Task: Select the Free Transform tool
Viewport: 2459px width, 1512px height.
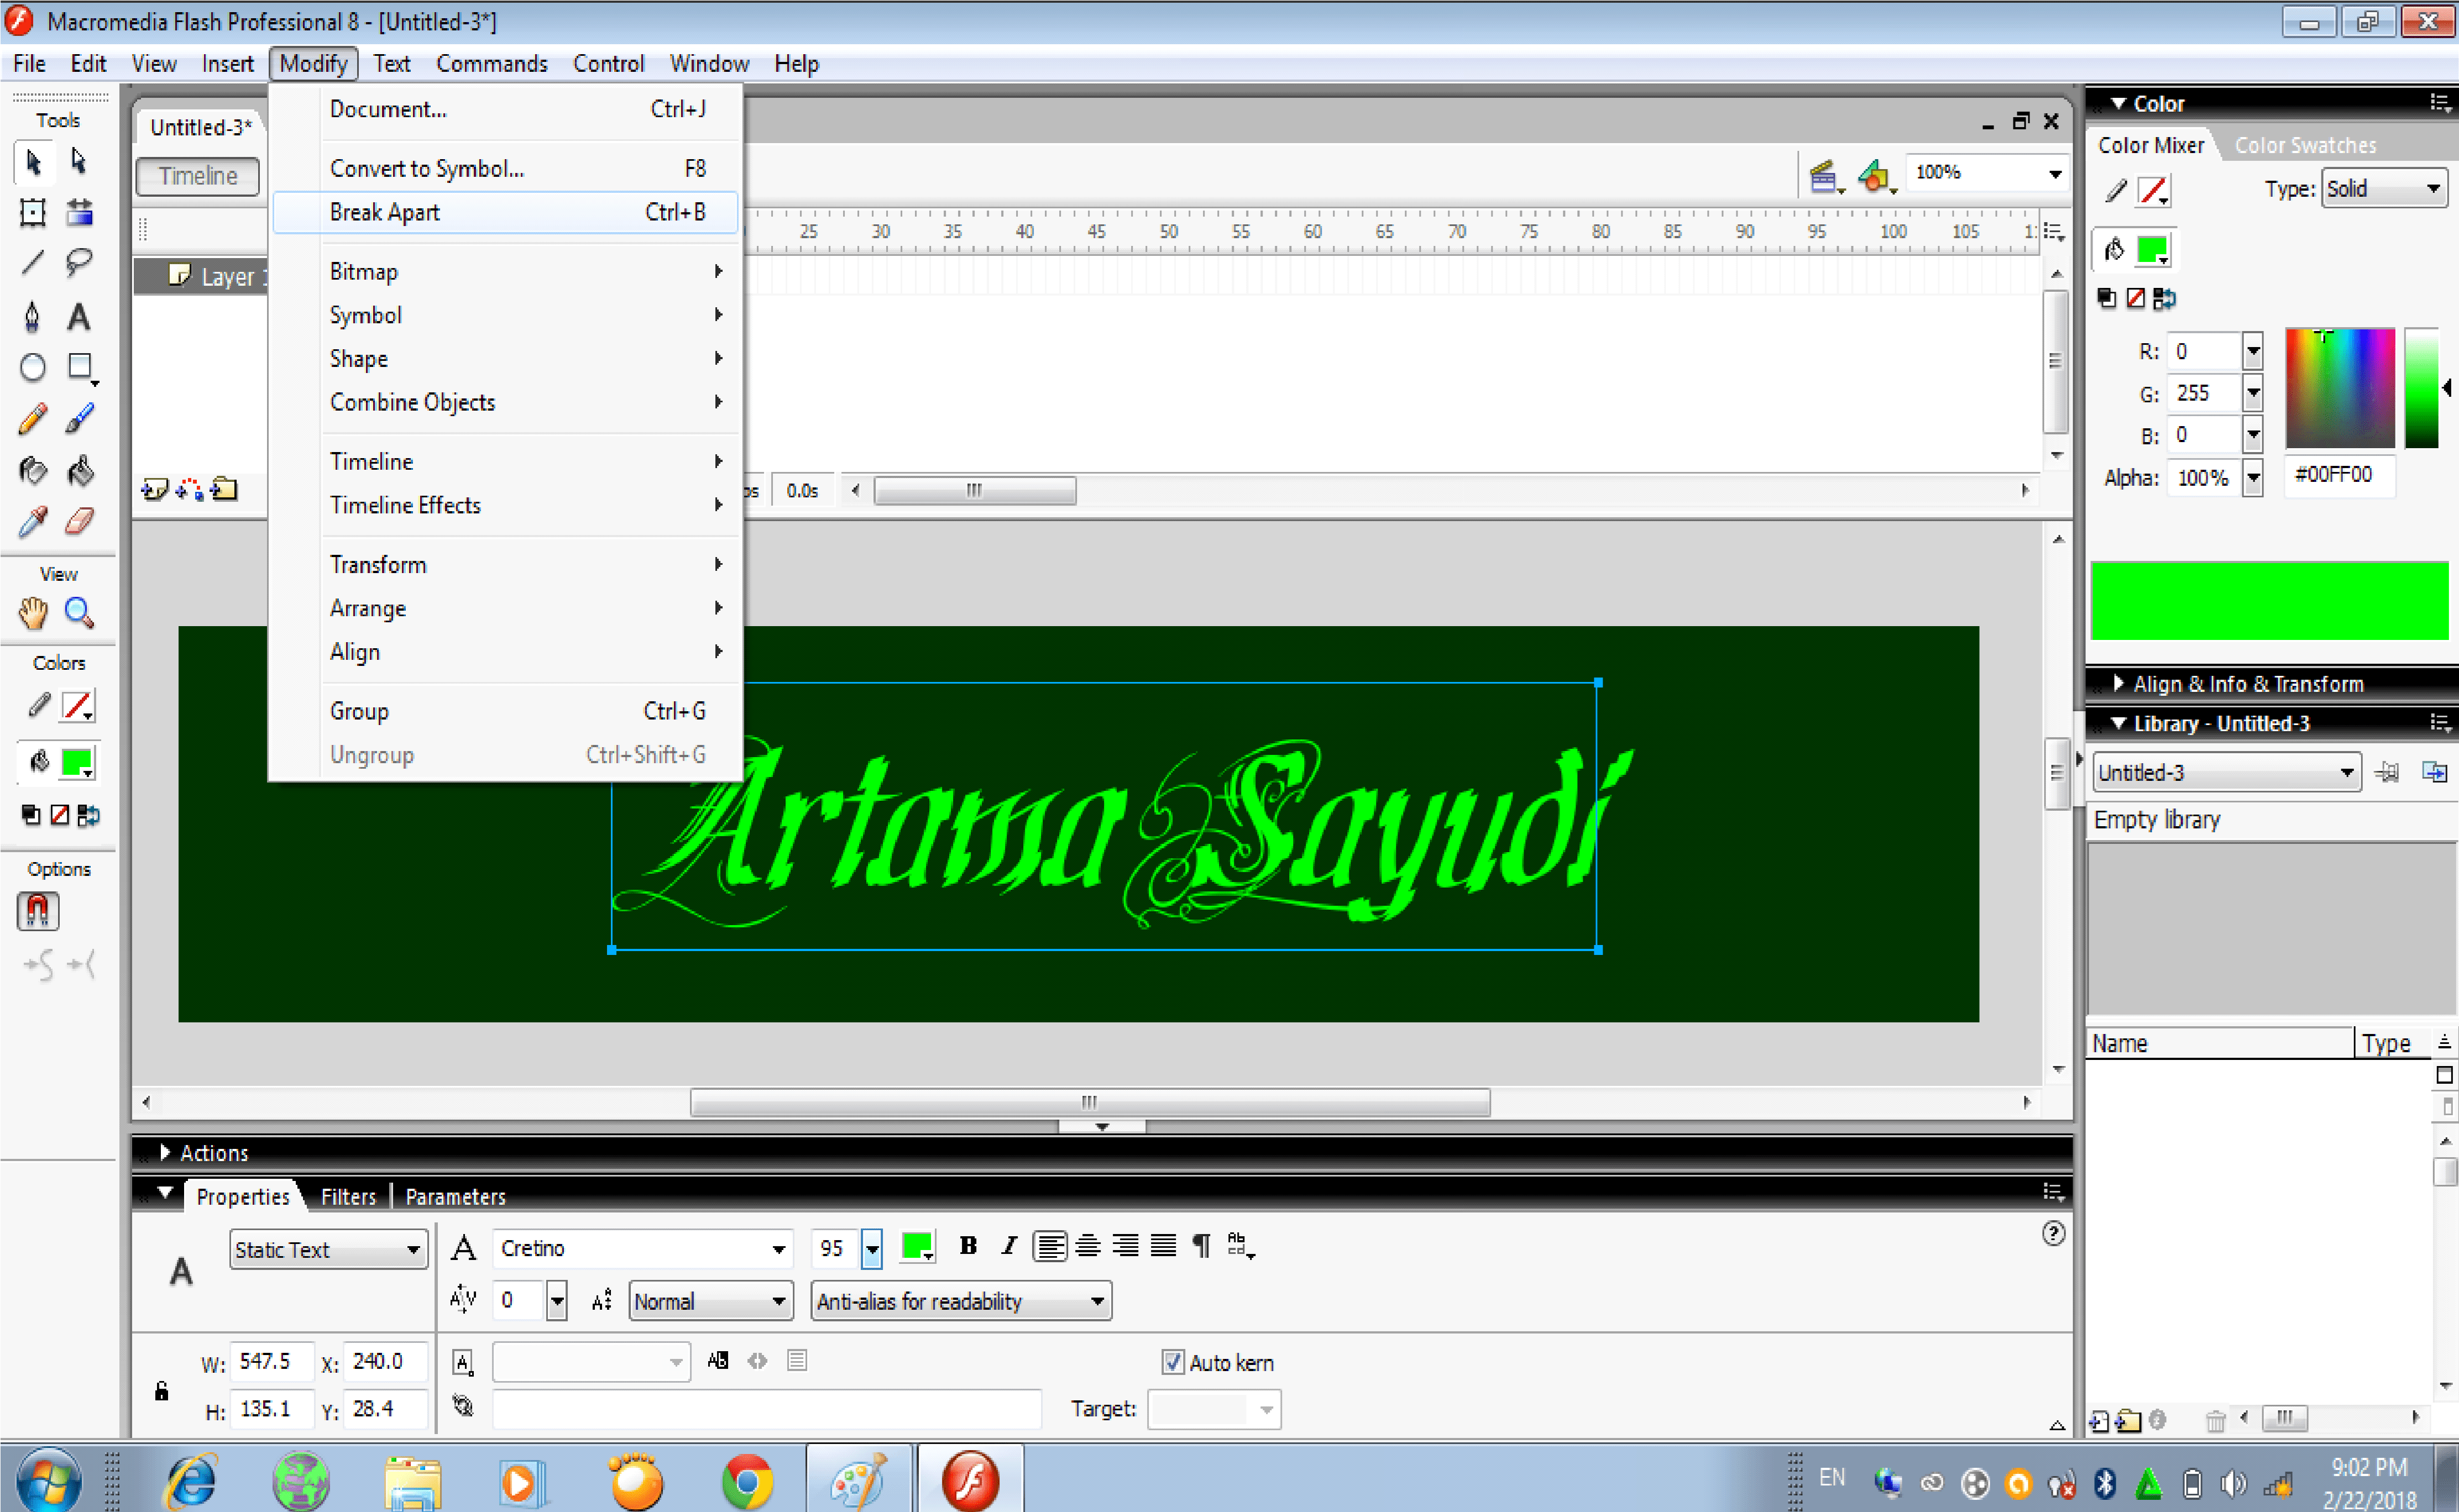Action: coord(32,212)
